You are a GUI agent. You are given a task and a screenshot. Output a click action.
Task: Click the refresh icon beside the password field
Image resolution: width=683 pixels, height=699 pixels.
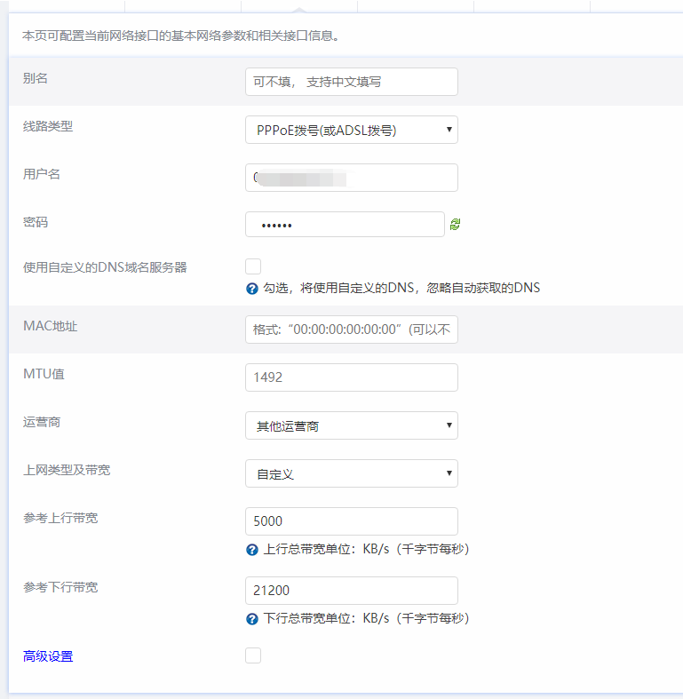pos(456,225)
